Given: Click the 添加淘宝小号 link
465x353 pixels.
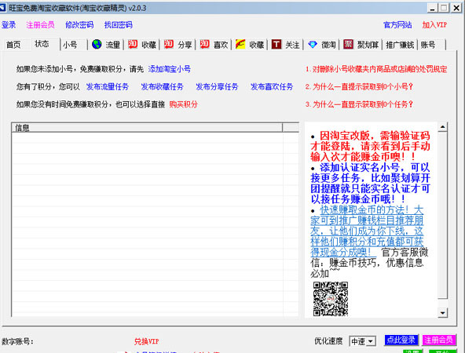Looking at the screenshot, I should click(170, 69).
